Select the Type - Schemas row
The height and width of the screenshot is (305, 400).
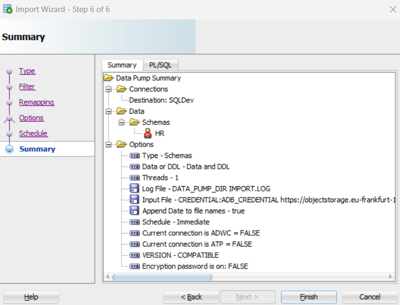[x=167, y=155]
